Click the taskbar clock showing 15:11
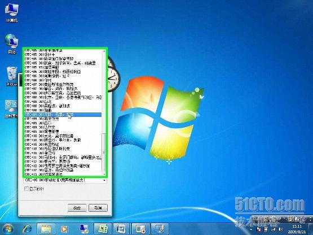Image resolution: width=313 pixels, height=235 pixels. coord(297,229)
